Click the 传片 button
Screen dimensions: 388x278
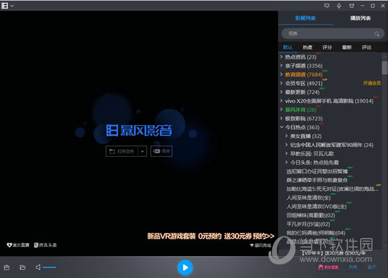click(161, 151)
